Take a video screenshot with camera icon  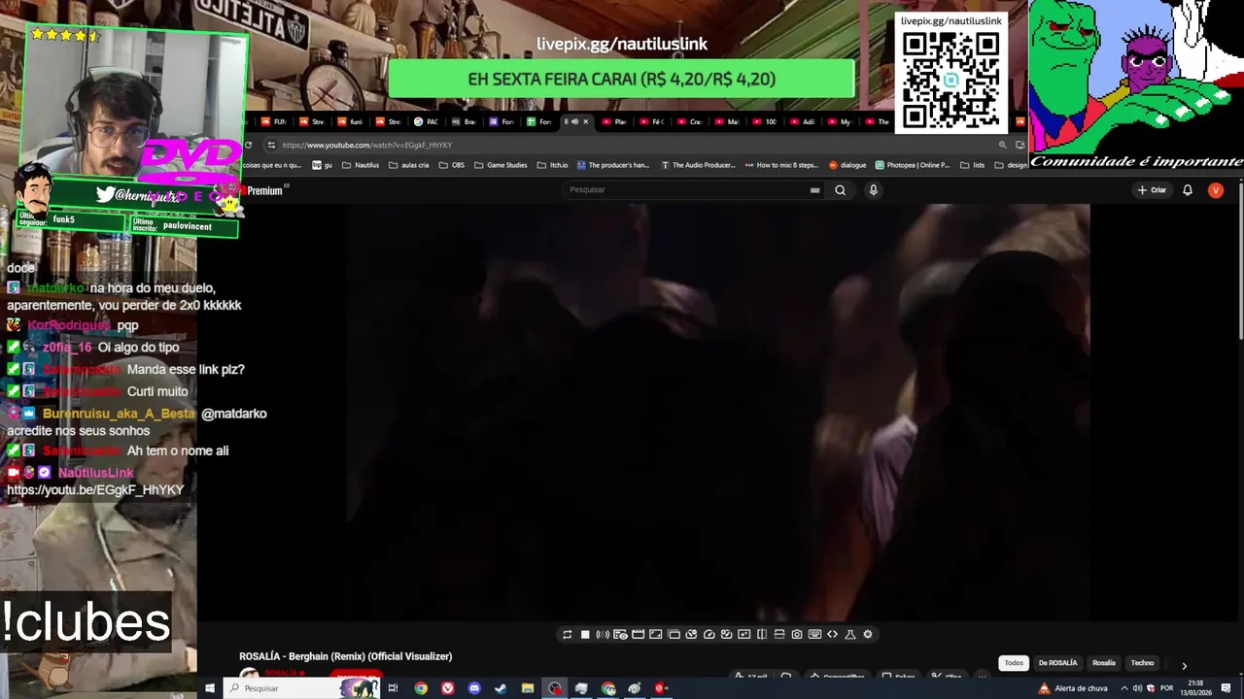(797, 634)
